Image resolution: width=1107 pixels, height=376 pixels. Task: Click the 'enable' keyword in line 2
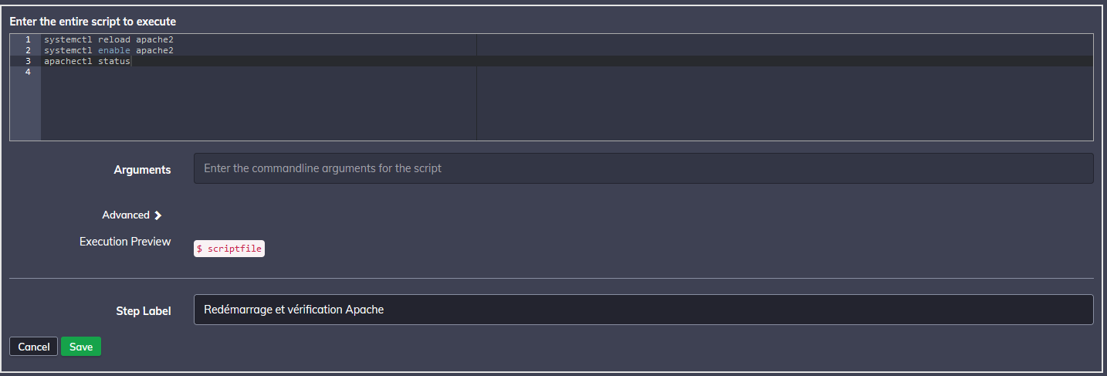click(113, 50)
